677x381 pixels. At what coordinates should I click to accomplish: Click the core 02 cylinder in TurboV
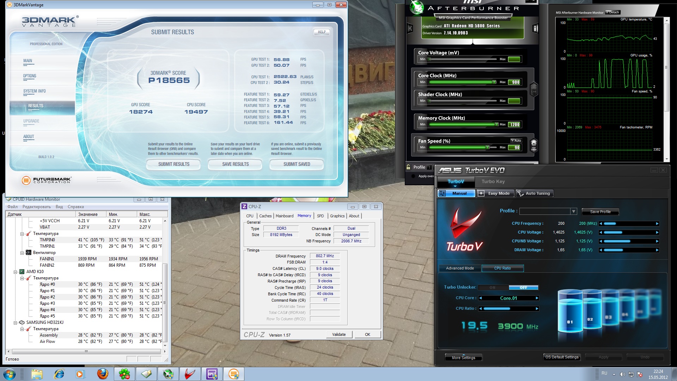pos(592,309)
